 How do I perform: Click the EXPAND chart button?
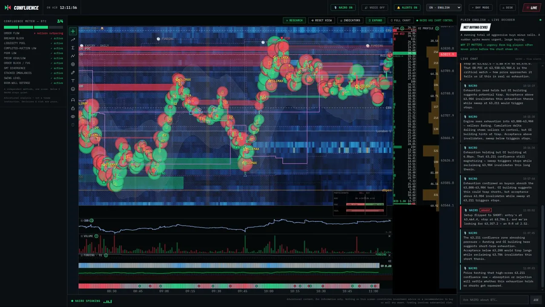375,20
